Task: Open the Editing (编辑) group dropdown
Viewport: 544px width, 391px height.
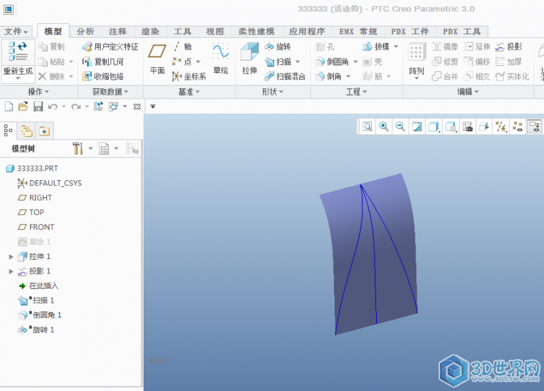Action: click(x=468, y=92)
